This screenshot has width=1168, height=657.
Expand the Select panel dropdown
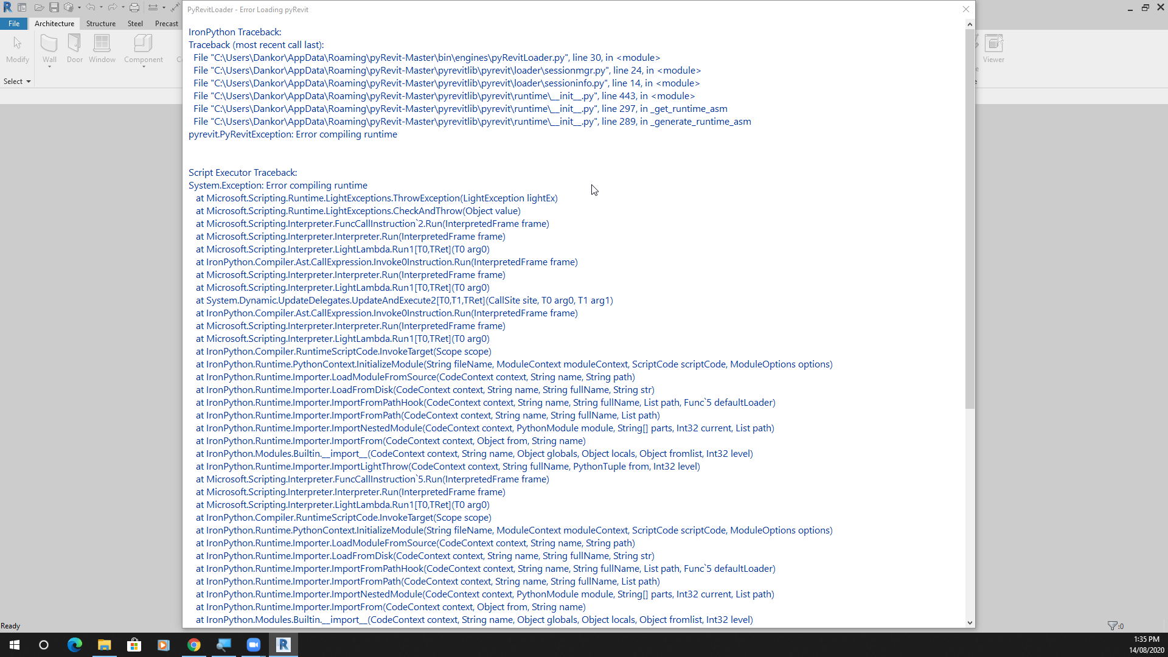(17, 82)
